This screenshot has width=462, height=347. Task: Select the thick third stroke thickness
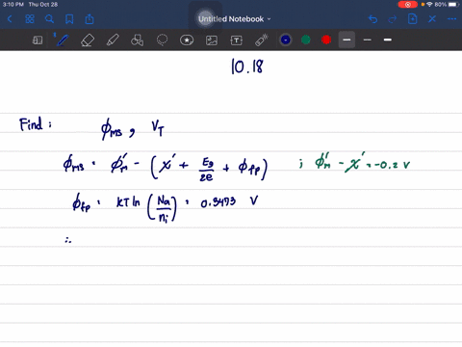[388, 40]
